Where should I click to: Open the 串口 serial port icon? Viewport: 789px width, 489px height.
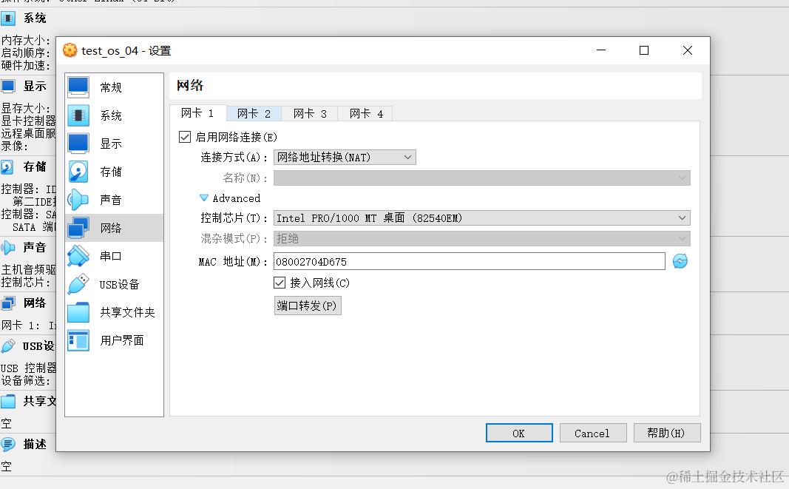click(x=78, y=256)
